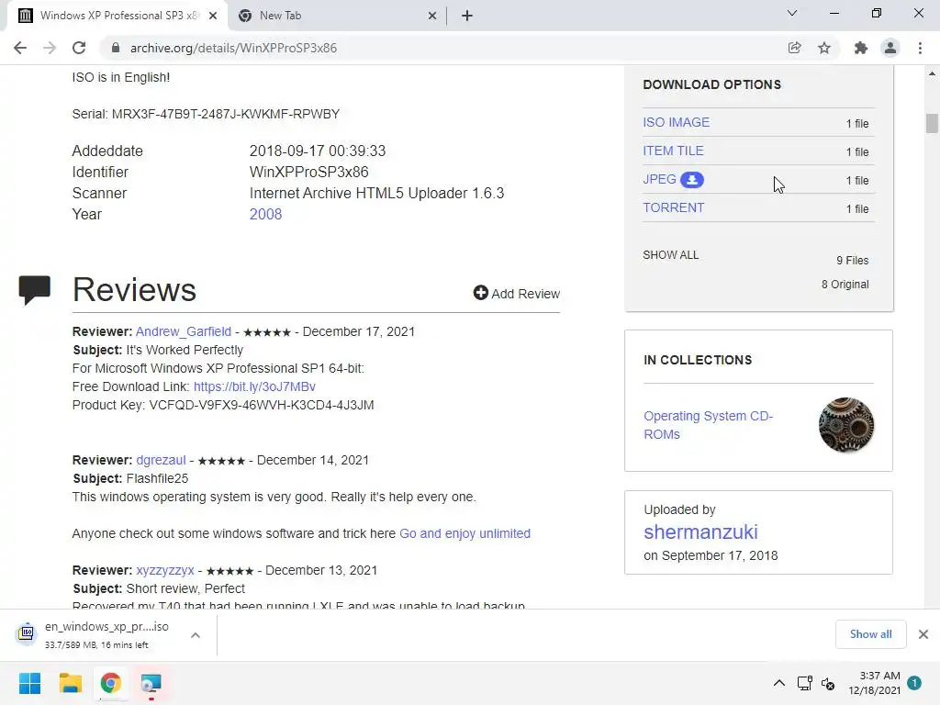940x705 pixels.
Task: Bookmark this page with the star icon
Action: pyautogui.click(x=824, y=48)
